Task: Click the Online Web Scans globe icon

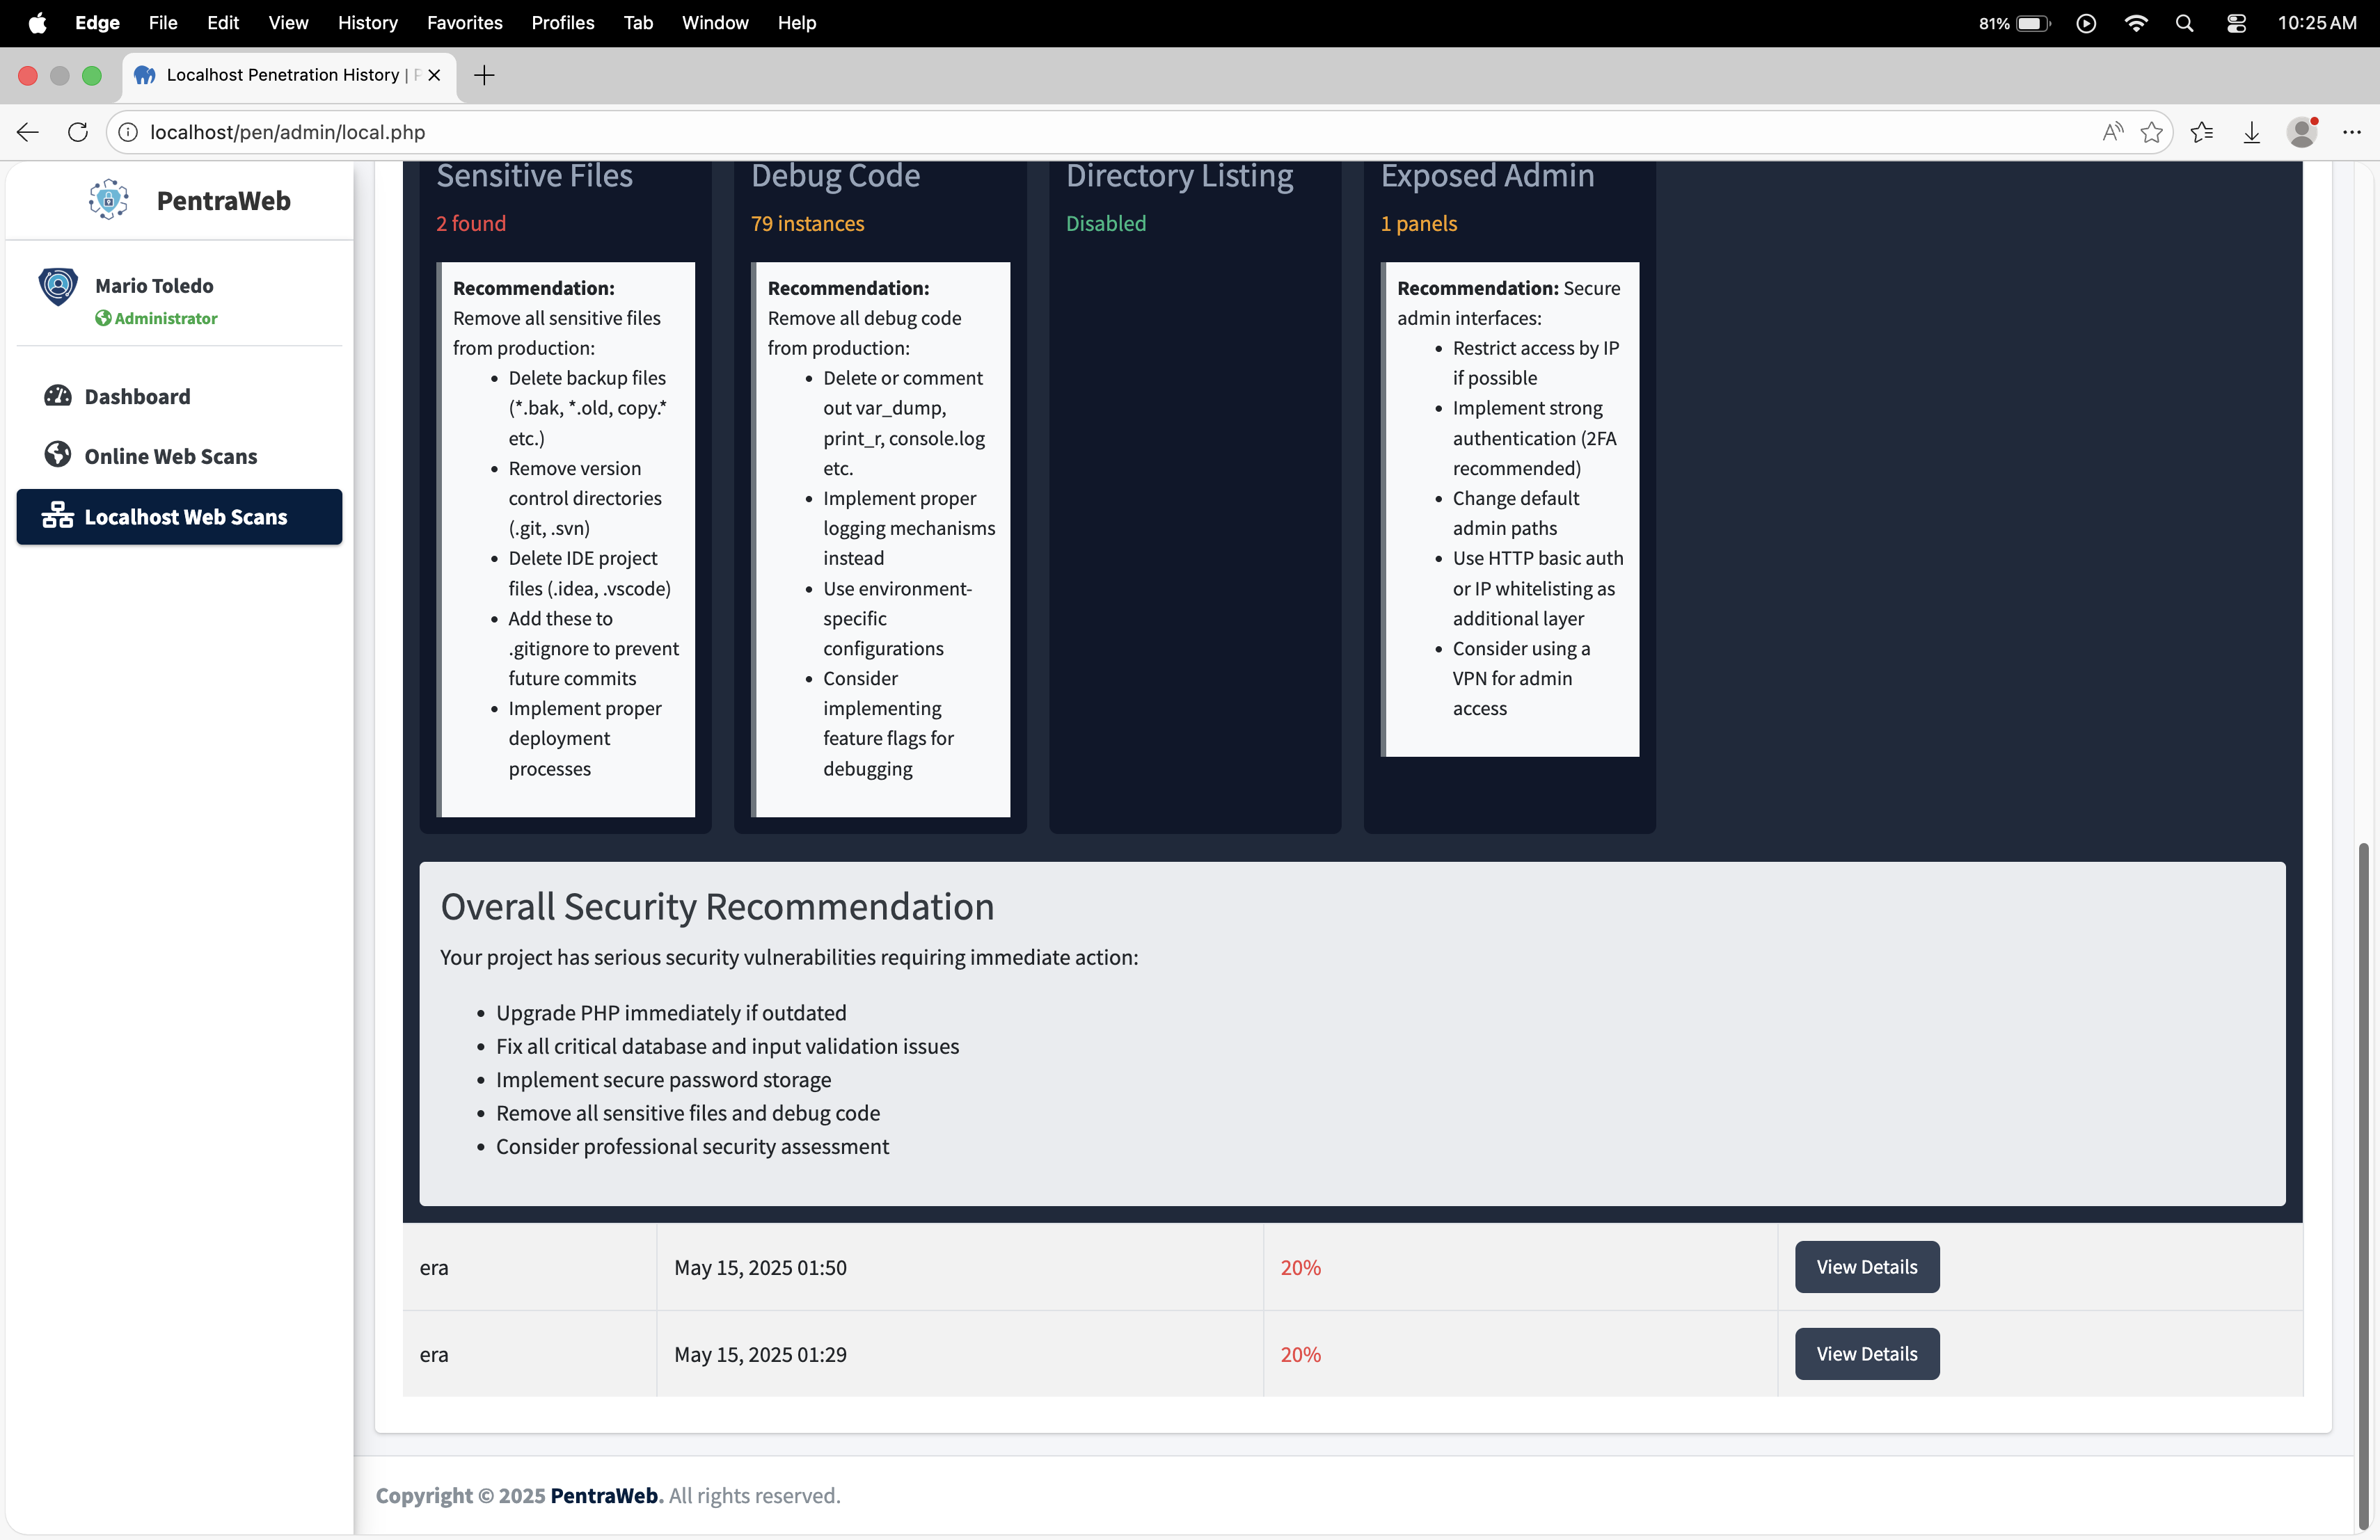Action: tap(58, 455)
